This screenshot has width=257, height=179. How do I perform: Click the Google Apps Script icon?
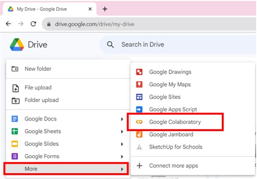pos(139,109)
